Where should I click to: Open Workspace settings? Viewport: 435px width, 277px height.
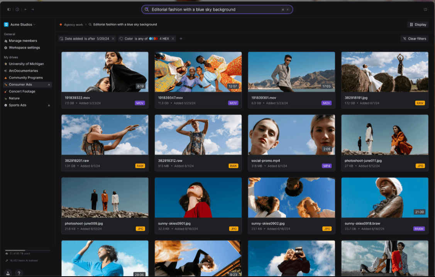coord(25,47)
